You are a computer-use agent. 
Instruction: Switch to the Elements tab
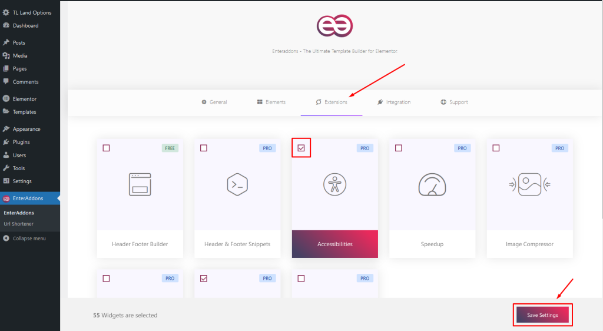coord(271,102)
